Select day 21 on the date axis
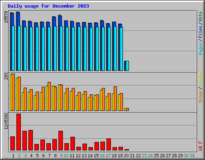Image resolution: width=205 pixels, height=160 pixels. tap(132, 156)
